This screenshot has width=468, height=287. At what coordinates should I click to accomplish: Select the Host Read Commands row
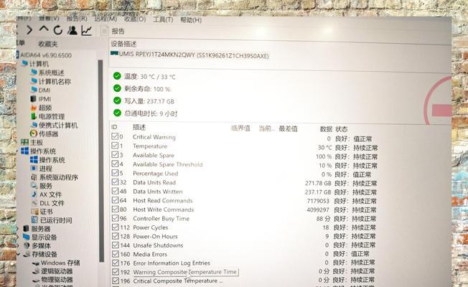pos(244,200)
